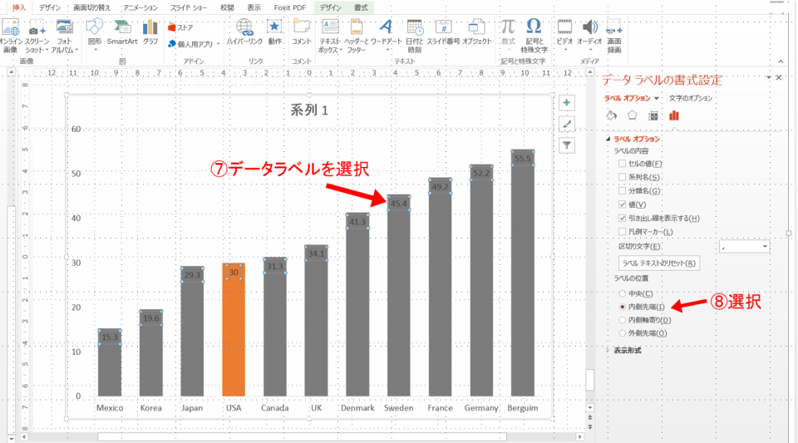Image resolution: width=798 pixels, height=443 pixels.
Task: Insert date and time
Action: [x=414, y=36]
